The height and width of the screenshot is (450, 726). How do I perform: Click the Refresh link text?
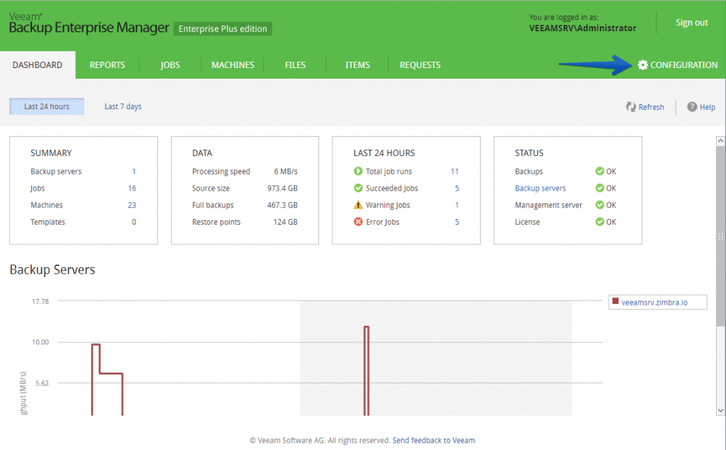pos(651,107)
